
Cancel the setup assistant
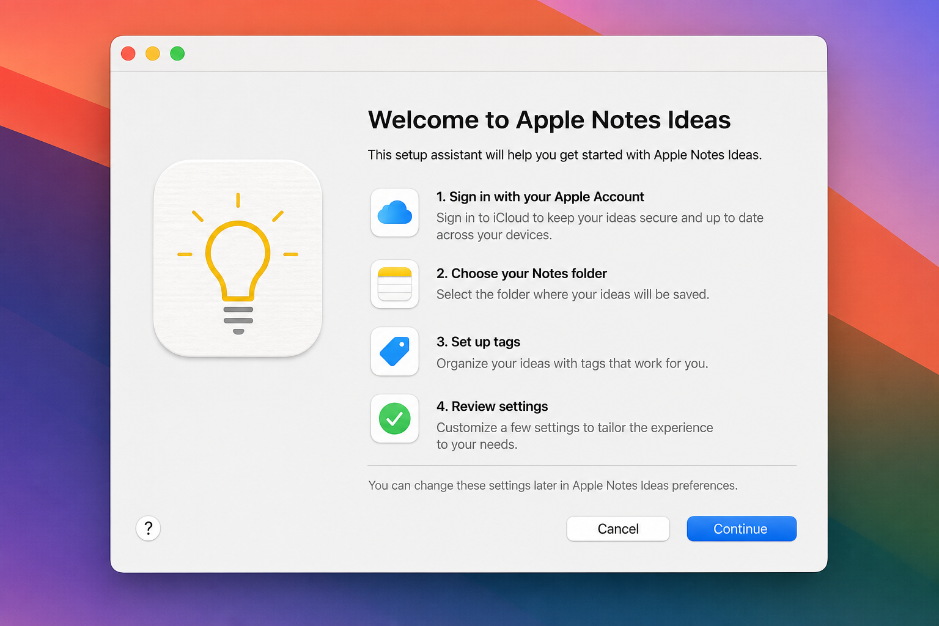618,529
